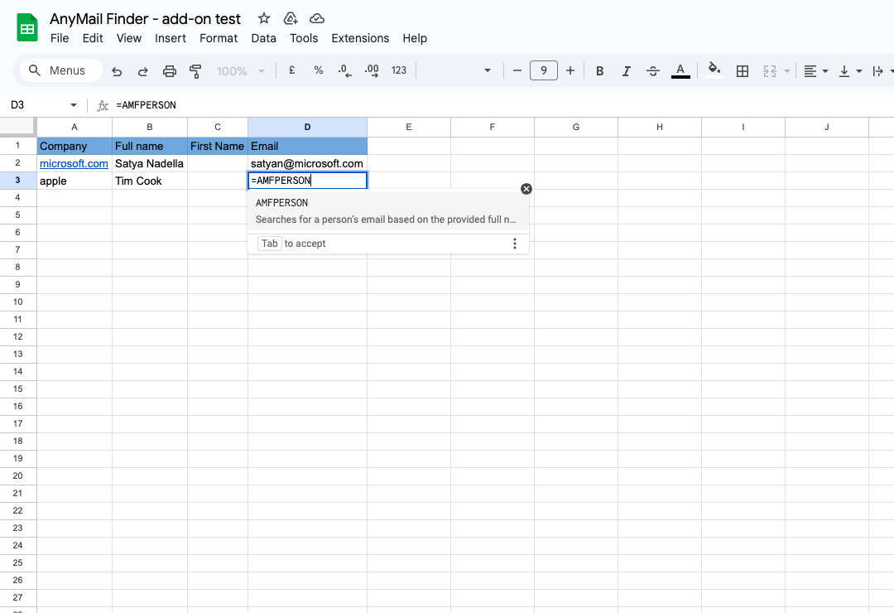Undo the last action

click(117, 70)
